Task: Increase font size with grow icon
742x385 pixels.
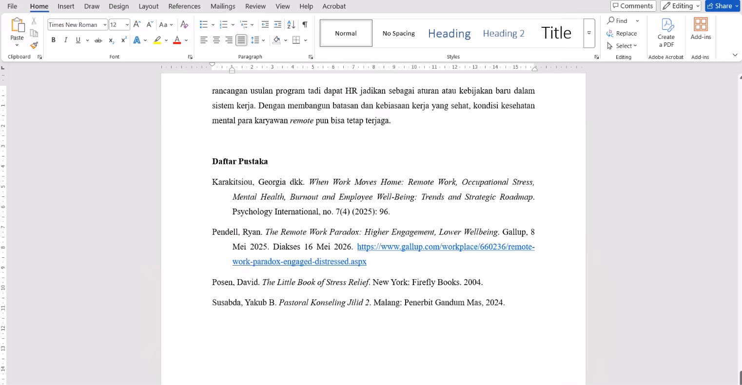Action: (x=137, y=24)
